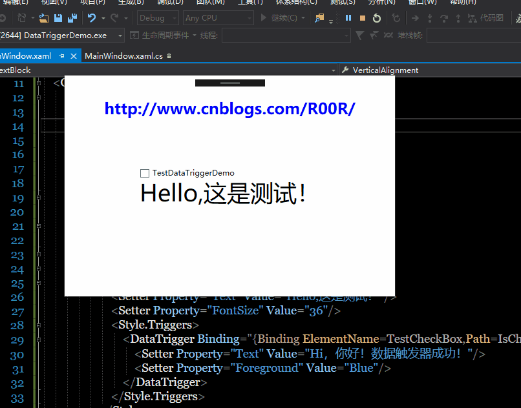Open the Debug configuration dropdown
Screen dimensions: 521x408
point(157,17)
